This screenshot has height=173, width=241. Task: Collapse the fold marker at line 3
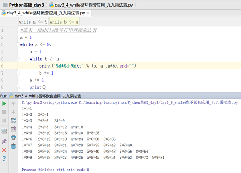[x=18, y=44]
